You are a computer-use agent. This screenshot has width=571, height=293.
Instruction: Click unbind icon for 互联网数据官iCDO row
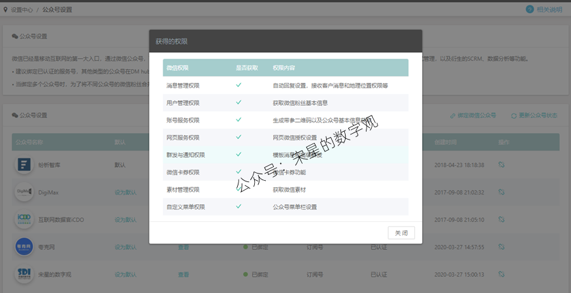[x=501, y=219]
